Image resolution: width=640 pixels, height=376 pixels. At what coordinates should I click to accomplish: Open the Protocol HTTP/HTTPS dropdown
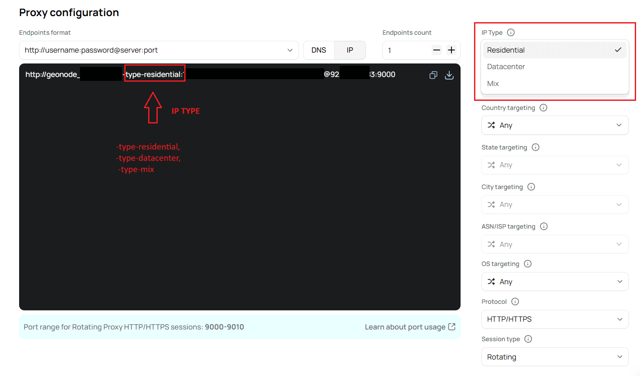[555, 319]
